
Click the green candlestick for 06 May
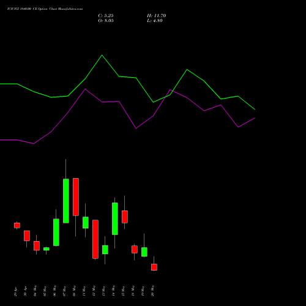(x=56, y=232)
